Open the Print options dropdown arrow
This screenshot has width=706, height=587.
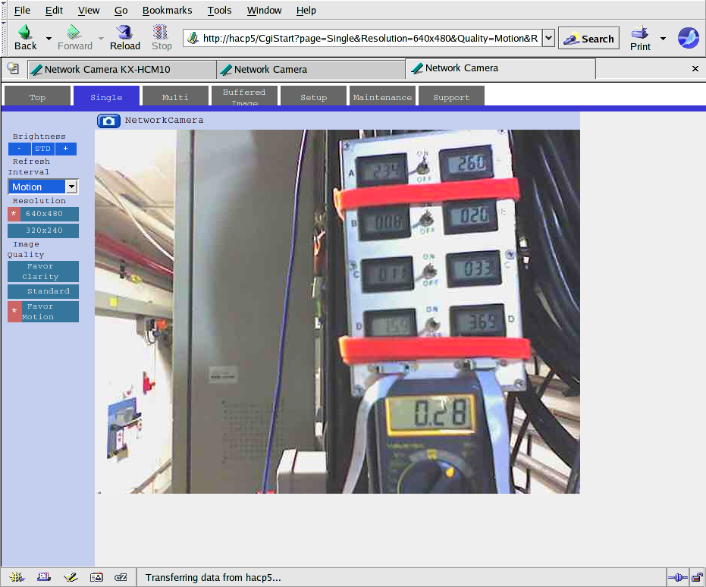tap(663, 39)
